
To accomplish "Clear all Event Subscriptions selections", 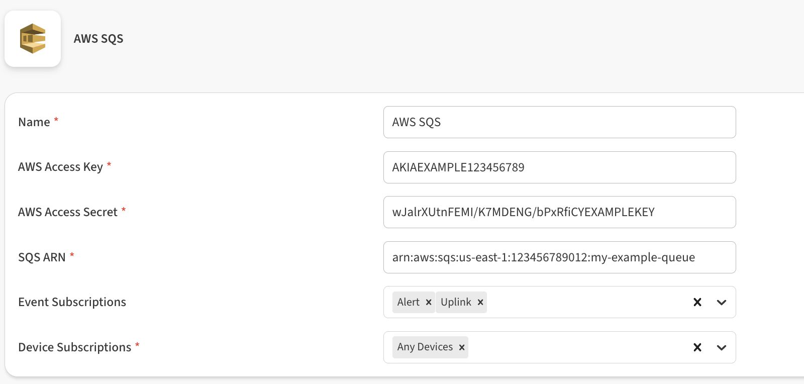I will tap(697, 302).
